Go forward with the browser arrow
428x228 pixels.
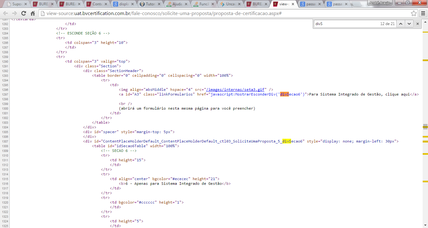pos(14,13)
